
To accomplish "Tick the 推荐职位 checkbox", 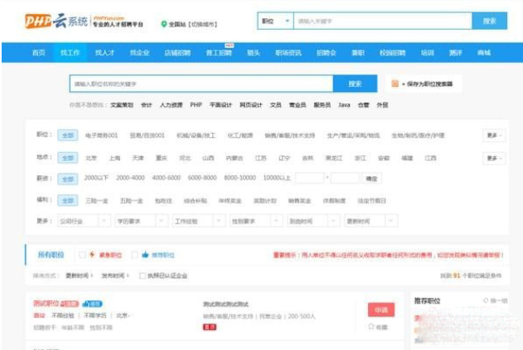I will pos(133,256).
